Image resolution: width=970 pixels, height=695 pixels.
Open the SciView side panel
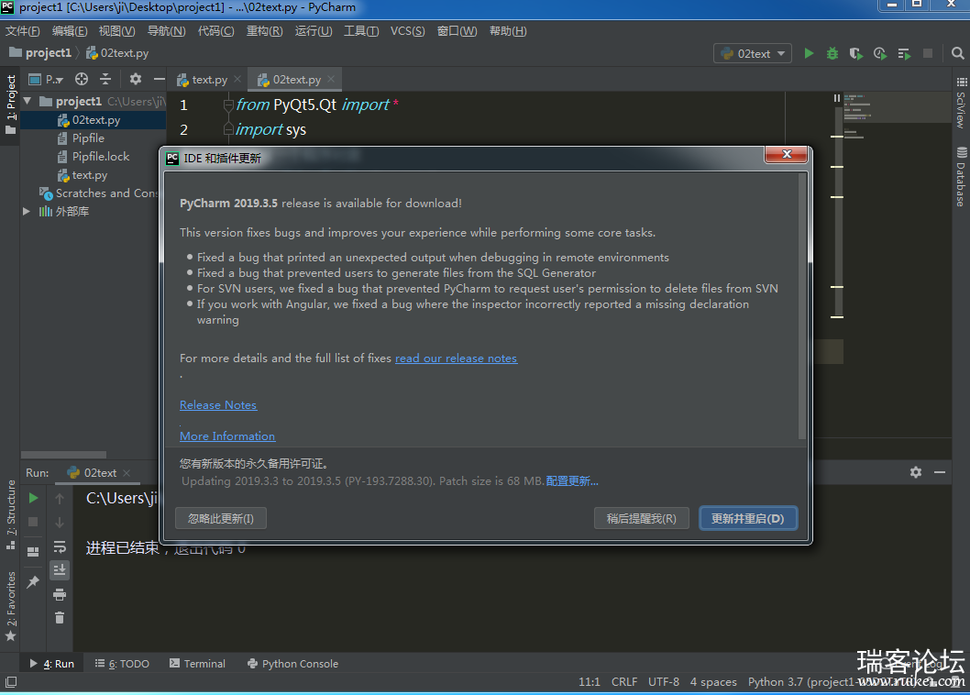point(961,103)
